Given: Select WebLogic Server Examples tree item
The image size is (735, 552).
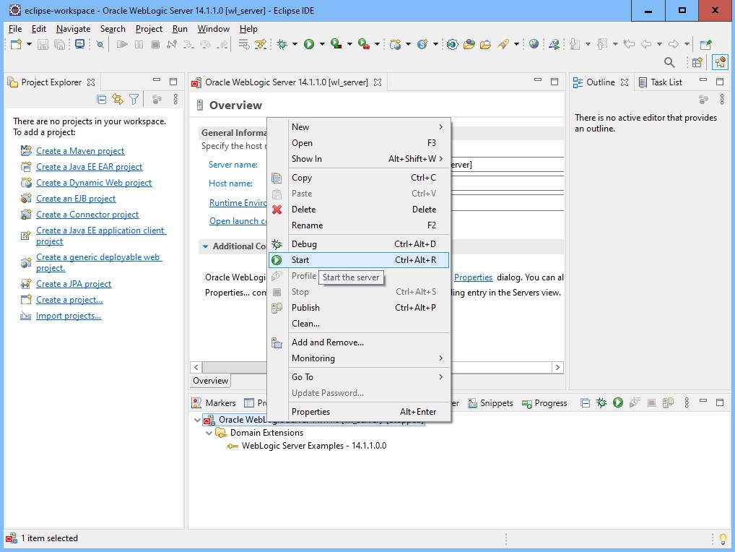Looking at the screenshot, I should [x=314, y=446].
